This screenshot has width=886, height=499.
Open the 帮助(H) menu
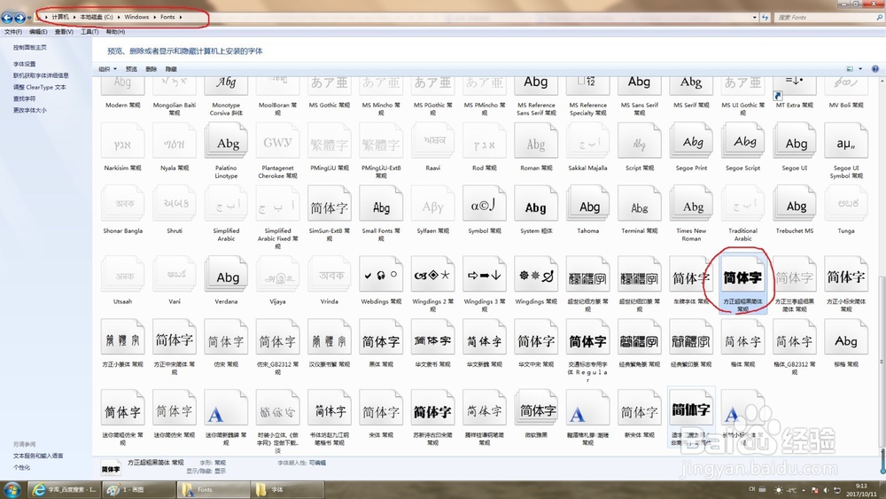point(115,32)
